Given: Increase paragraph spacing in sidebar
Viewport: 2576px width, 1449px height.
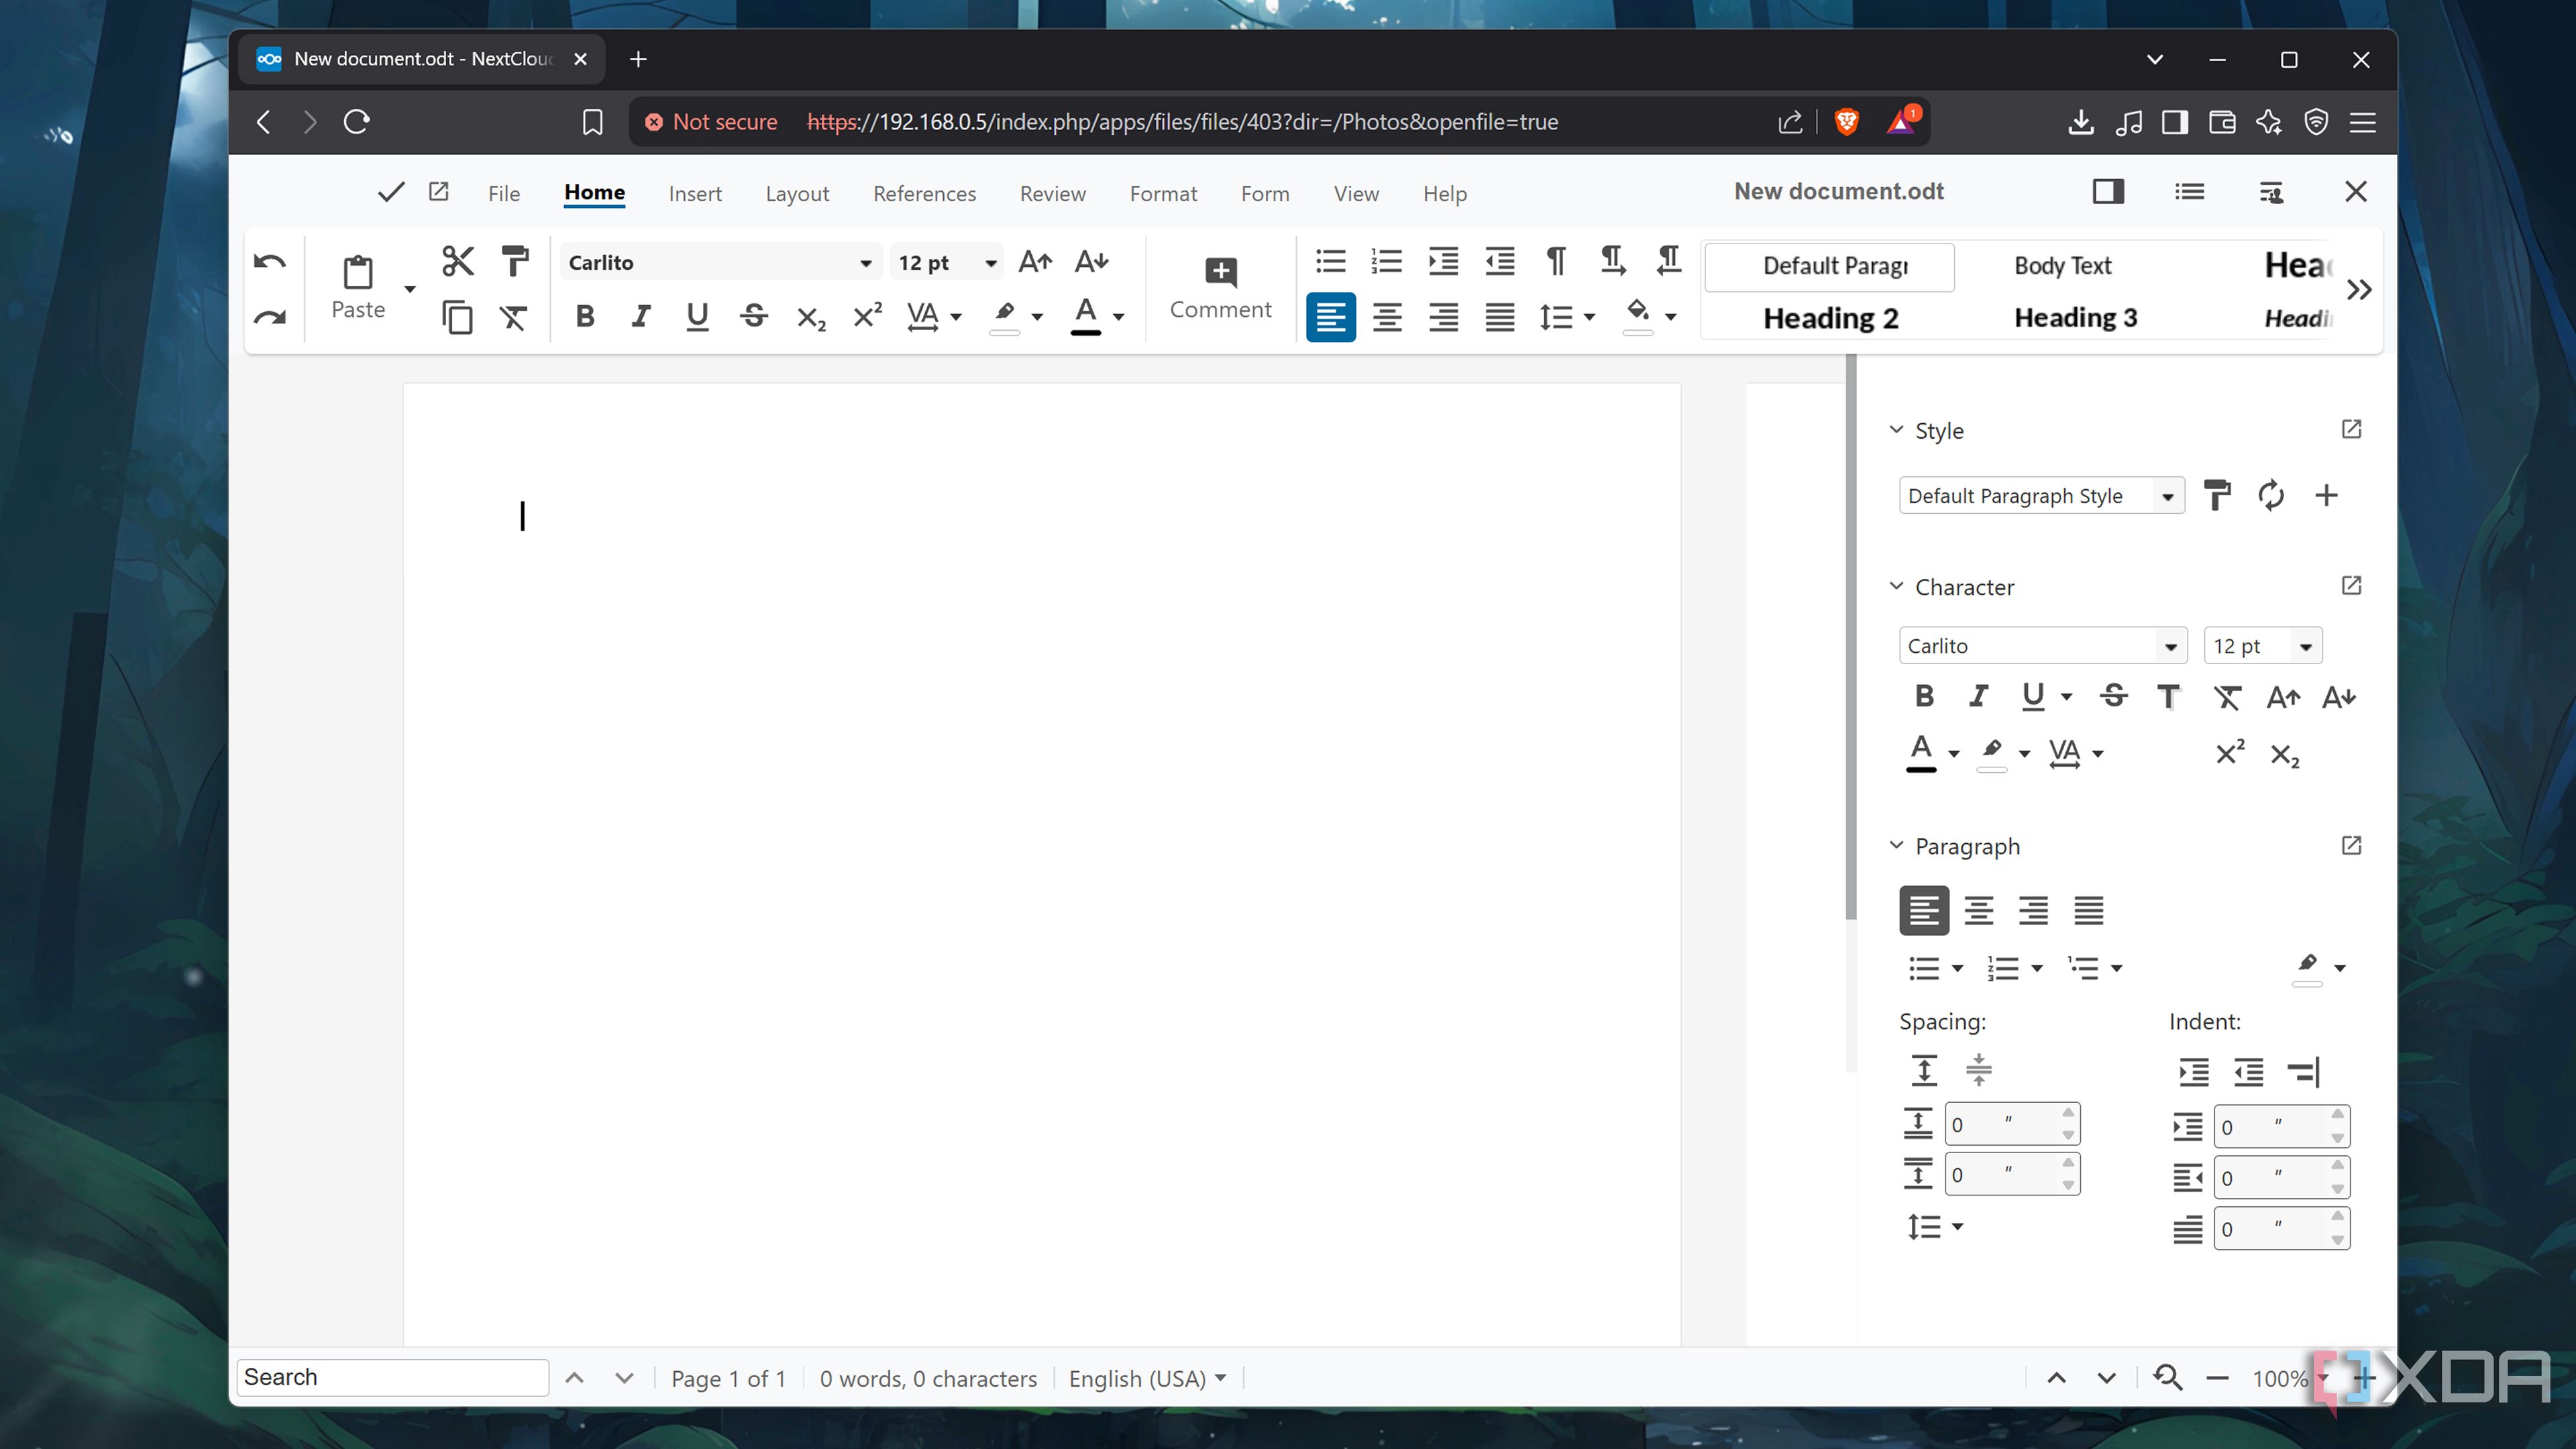Looking at the screenshot, I should (1923, 1070).
